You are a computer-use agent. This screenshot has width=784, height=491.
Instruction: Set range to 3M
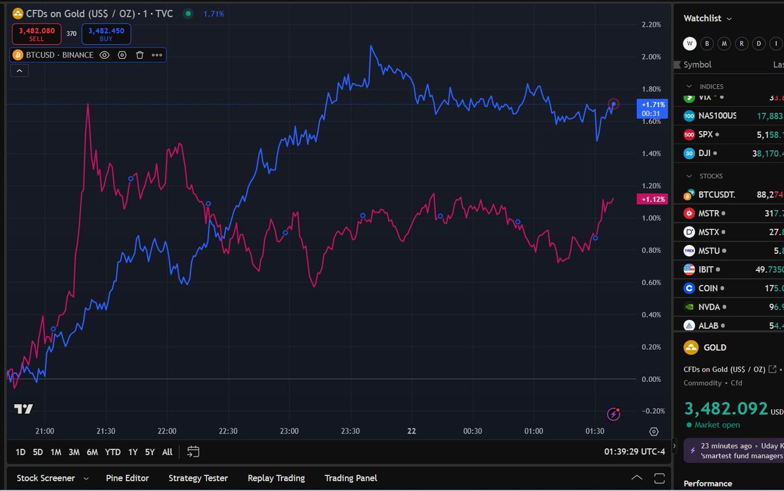74,452
